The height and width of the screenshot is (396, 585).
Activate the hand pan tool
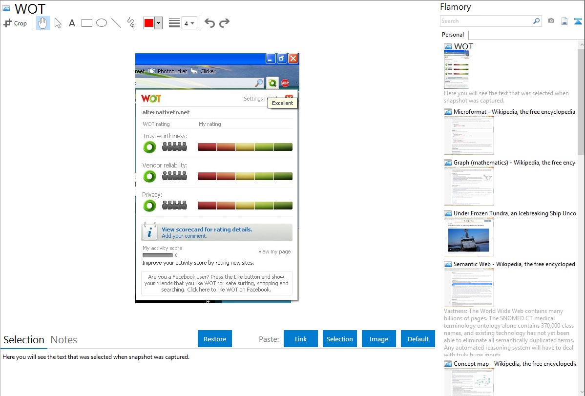click(x=42, y=23)
